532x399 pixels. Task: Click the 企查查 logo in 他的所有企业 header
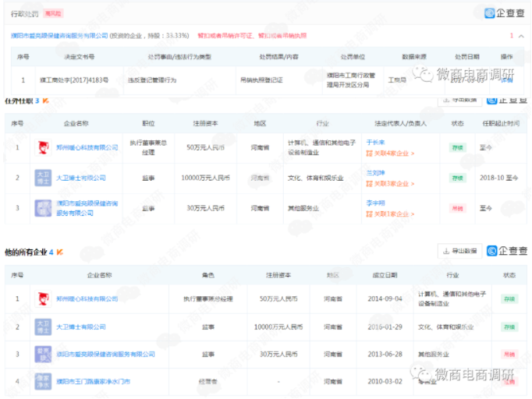click(507, 251)
